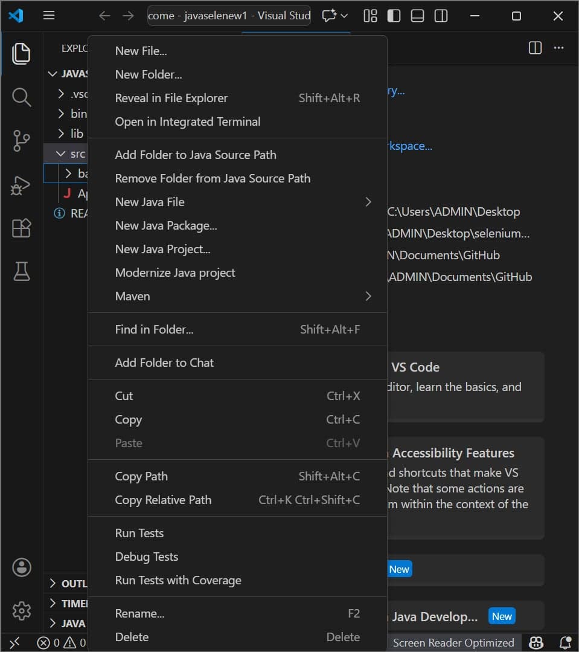Select Copy Path

pyautogui.click(x=238, y=477)
